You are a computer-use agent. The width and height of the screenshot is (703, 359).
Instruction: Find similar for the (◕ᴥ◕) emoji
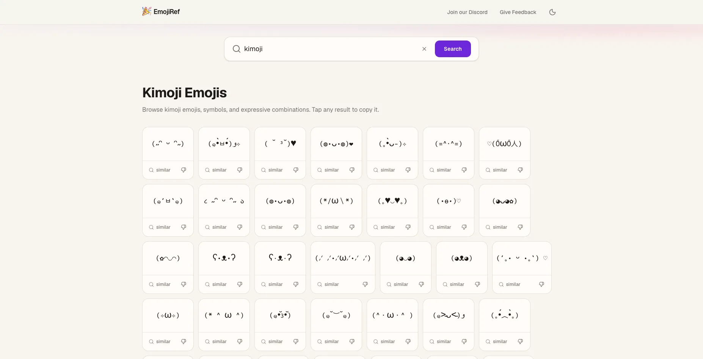click(453, 284)
